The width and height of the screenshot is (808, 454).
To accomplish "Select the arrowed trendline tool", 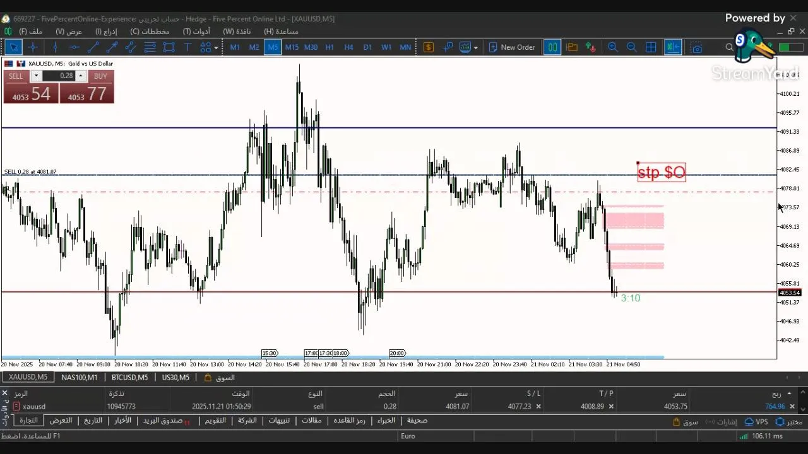I will (x=112, y=47).
